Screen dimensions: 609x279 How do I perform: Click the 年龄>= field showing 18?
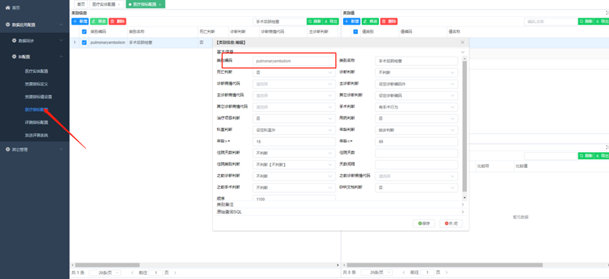[x=294, y=142]
